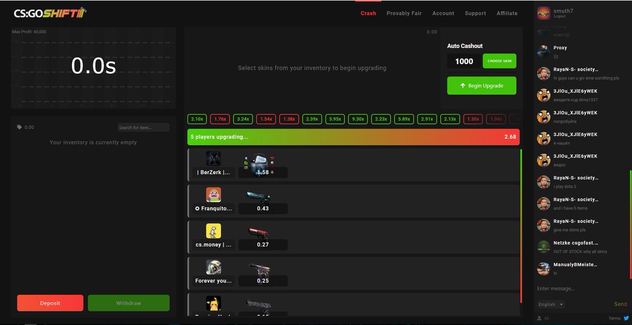This screenshot has width=632, height=325.
Task: Open the Support page
Action: tap(476, 13)
